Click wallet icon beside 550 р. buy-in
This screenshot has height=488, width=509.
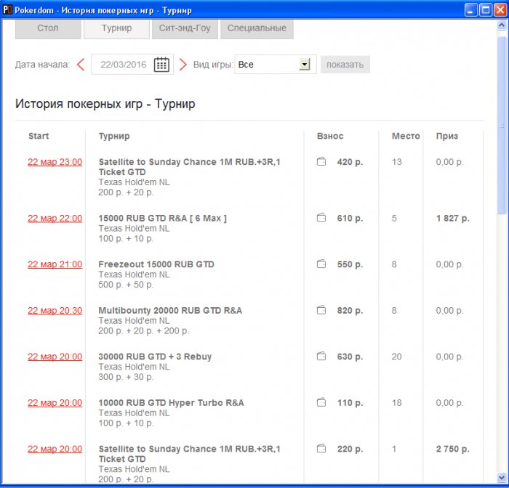tap(321, 264)
